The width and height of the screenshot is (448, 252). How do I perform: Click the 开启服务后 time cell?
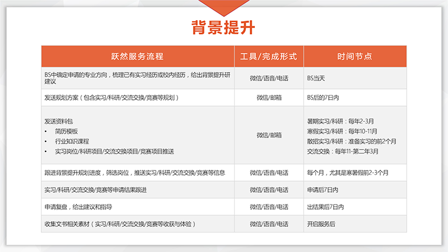(x=321, y=224)
